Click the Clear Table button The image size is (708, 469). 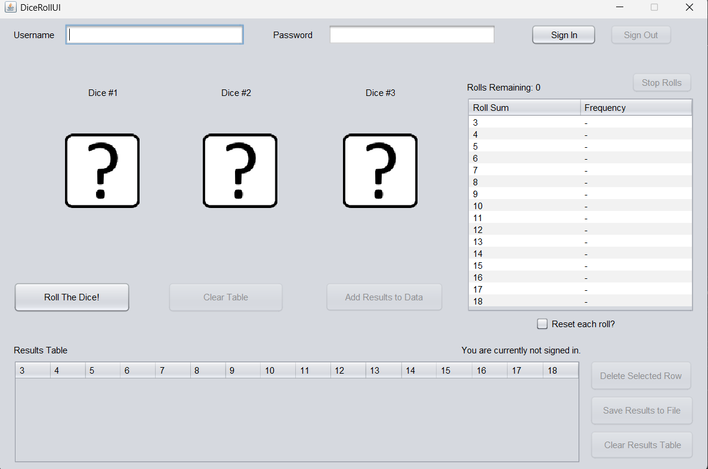click(225, 297)
